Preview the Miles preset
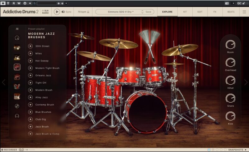 (30, 53)
